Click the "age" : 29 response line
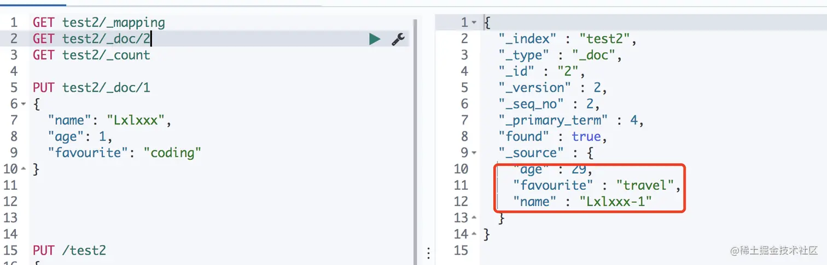This screenshot has height=265, width=827. 553,169
